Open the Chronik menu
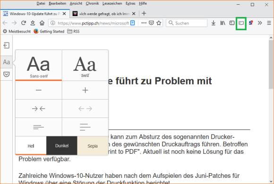274x184 pixels. click(92, 3)
